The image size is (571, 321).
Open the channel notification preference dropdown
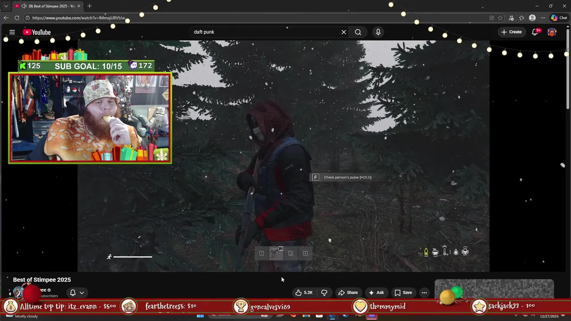(x=77, y=293)
